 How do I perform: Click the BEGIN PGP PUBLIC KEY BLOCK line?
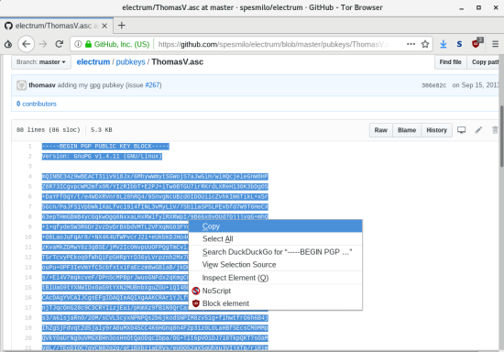coord(105,147)
